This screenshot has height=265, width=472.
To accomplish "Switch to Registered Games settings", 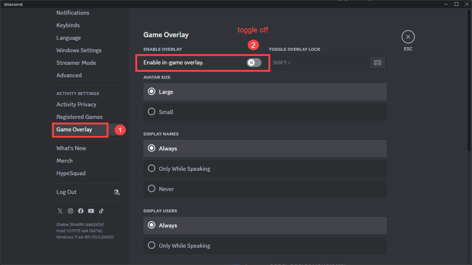I will pos(79,117).
